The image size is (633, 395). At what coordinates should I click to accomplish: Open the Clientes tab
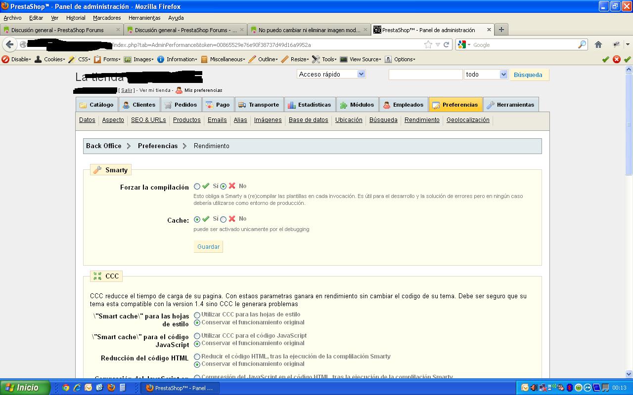[139, 105]
